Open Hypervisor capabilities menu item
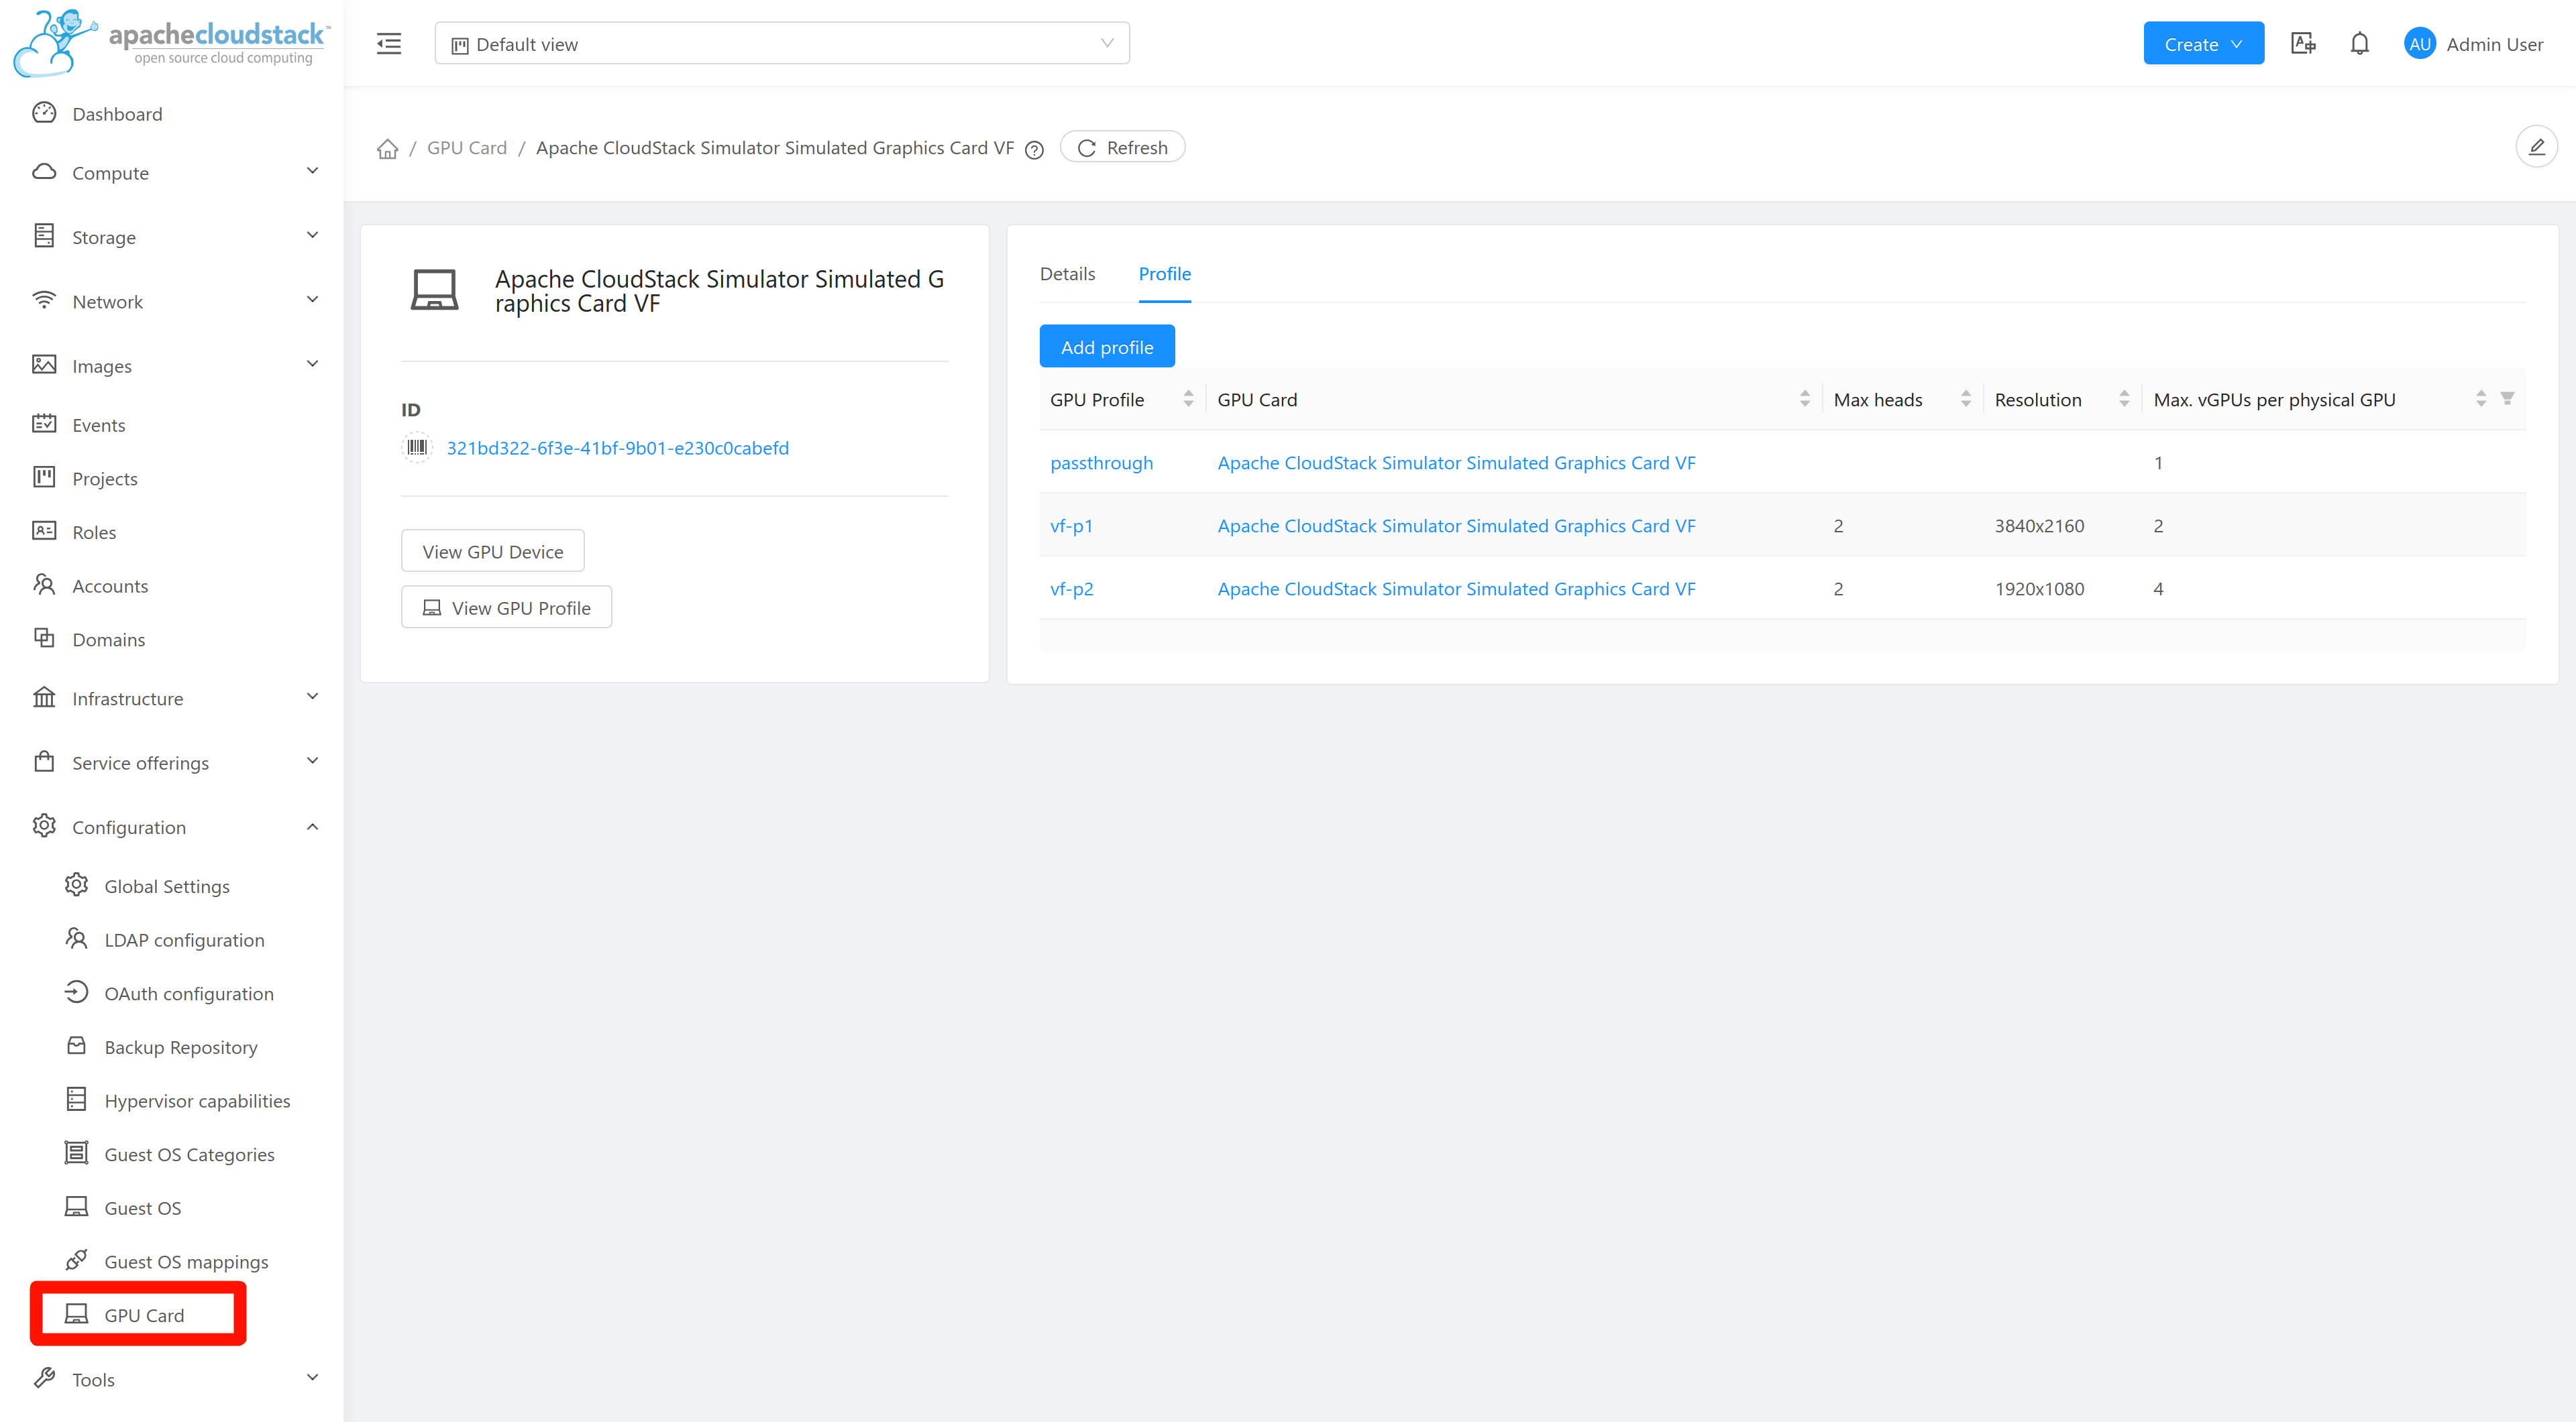This screenshot has height=1422, width=2576. coord(197,1100)
